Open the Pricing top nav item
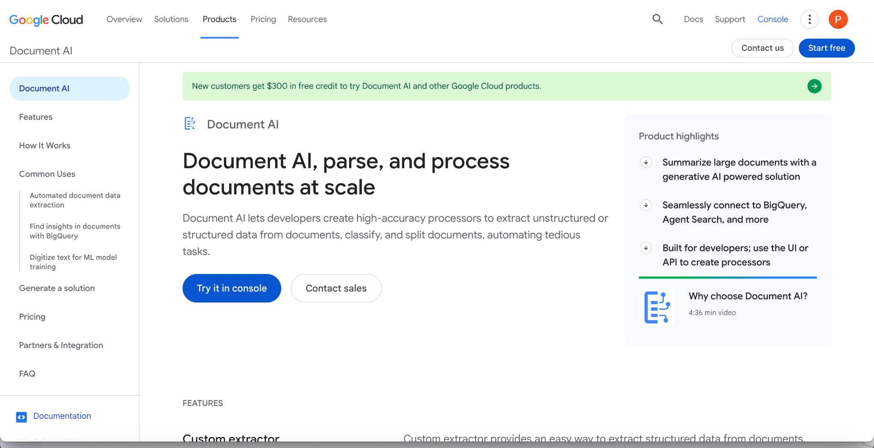 pos(263,19)
